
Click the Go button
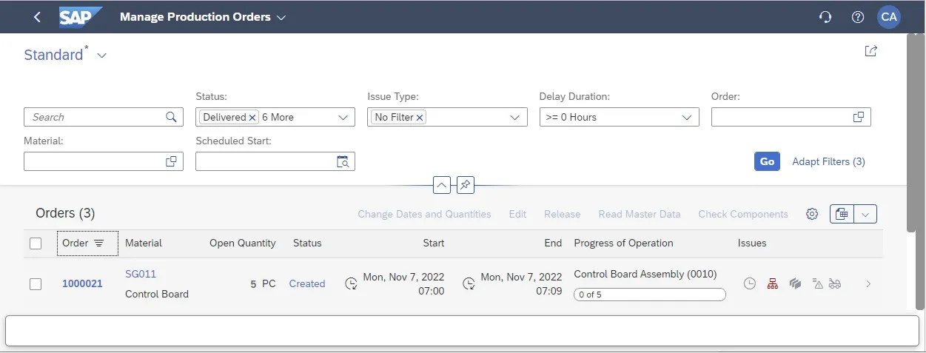tap(767, 161)
